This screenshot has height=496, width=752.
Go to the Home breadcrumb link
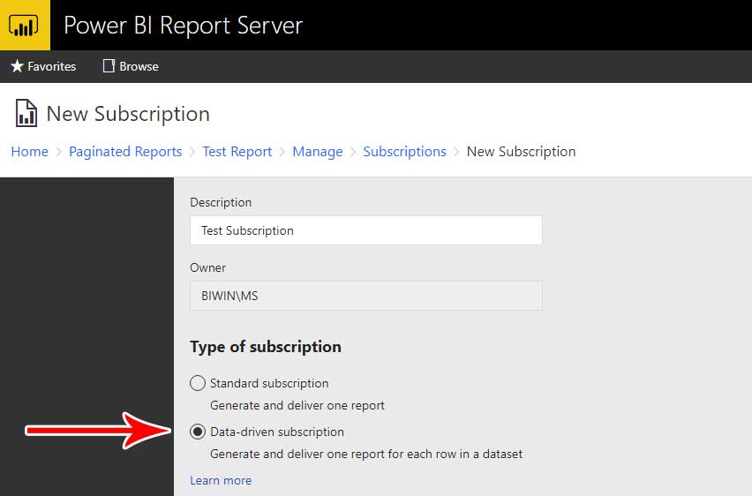(29, 152)
